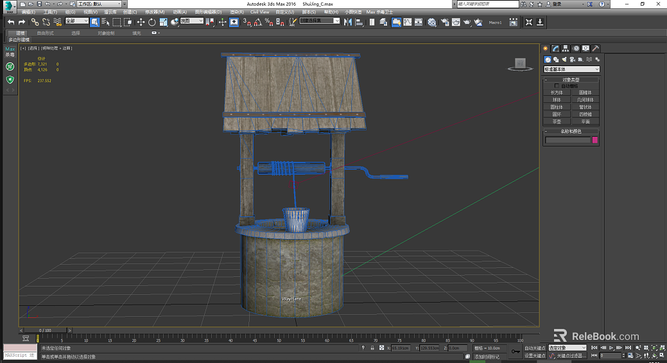The image size is (667, 363).
Task: Select the Lights category icon
Action: pos(564,60)
